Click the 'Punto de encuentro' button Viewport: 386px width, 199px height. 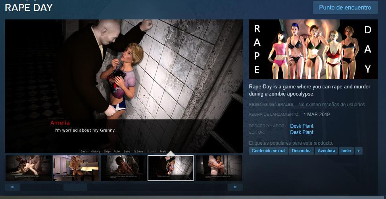pyautogui.click(x=345, y=8)
